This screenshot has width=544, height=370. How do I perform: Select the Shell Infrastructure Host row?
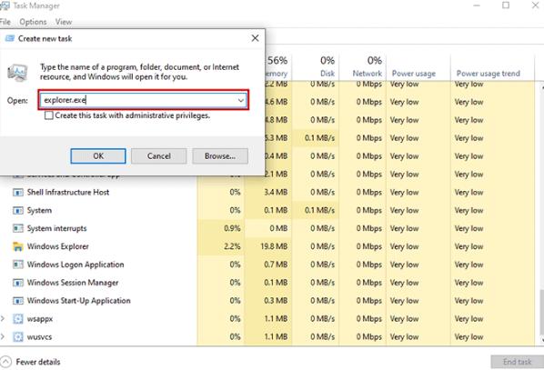coord(267,193)
